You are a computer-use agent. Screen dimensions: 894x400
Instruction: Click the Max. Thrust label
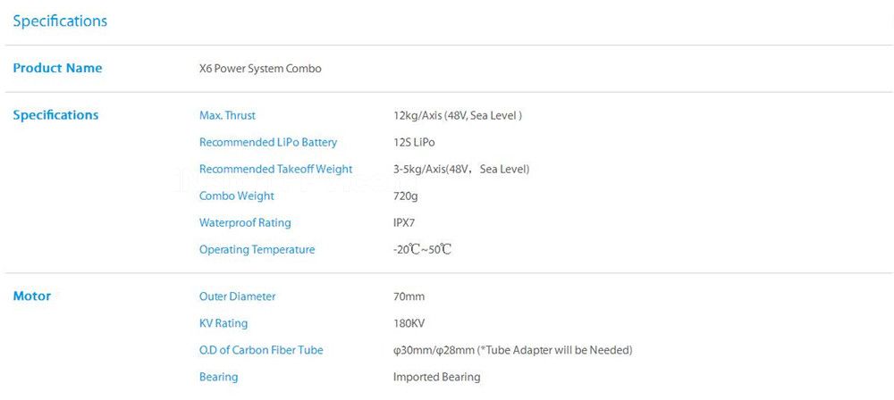click(x=227, y=115)
